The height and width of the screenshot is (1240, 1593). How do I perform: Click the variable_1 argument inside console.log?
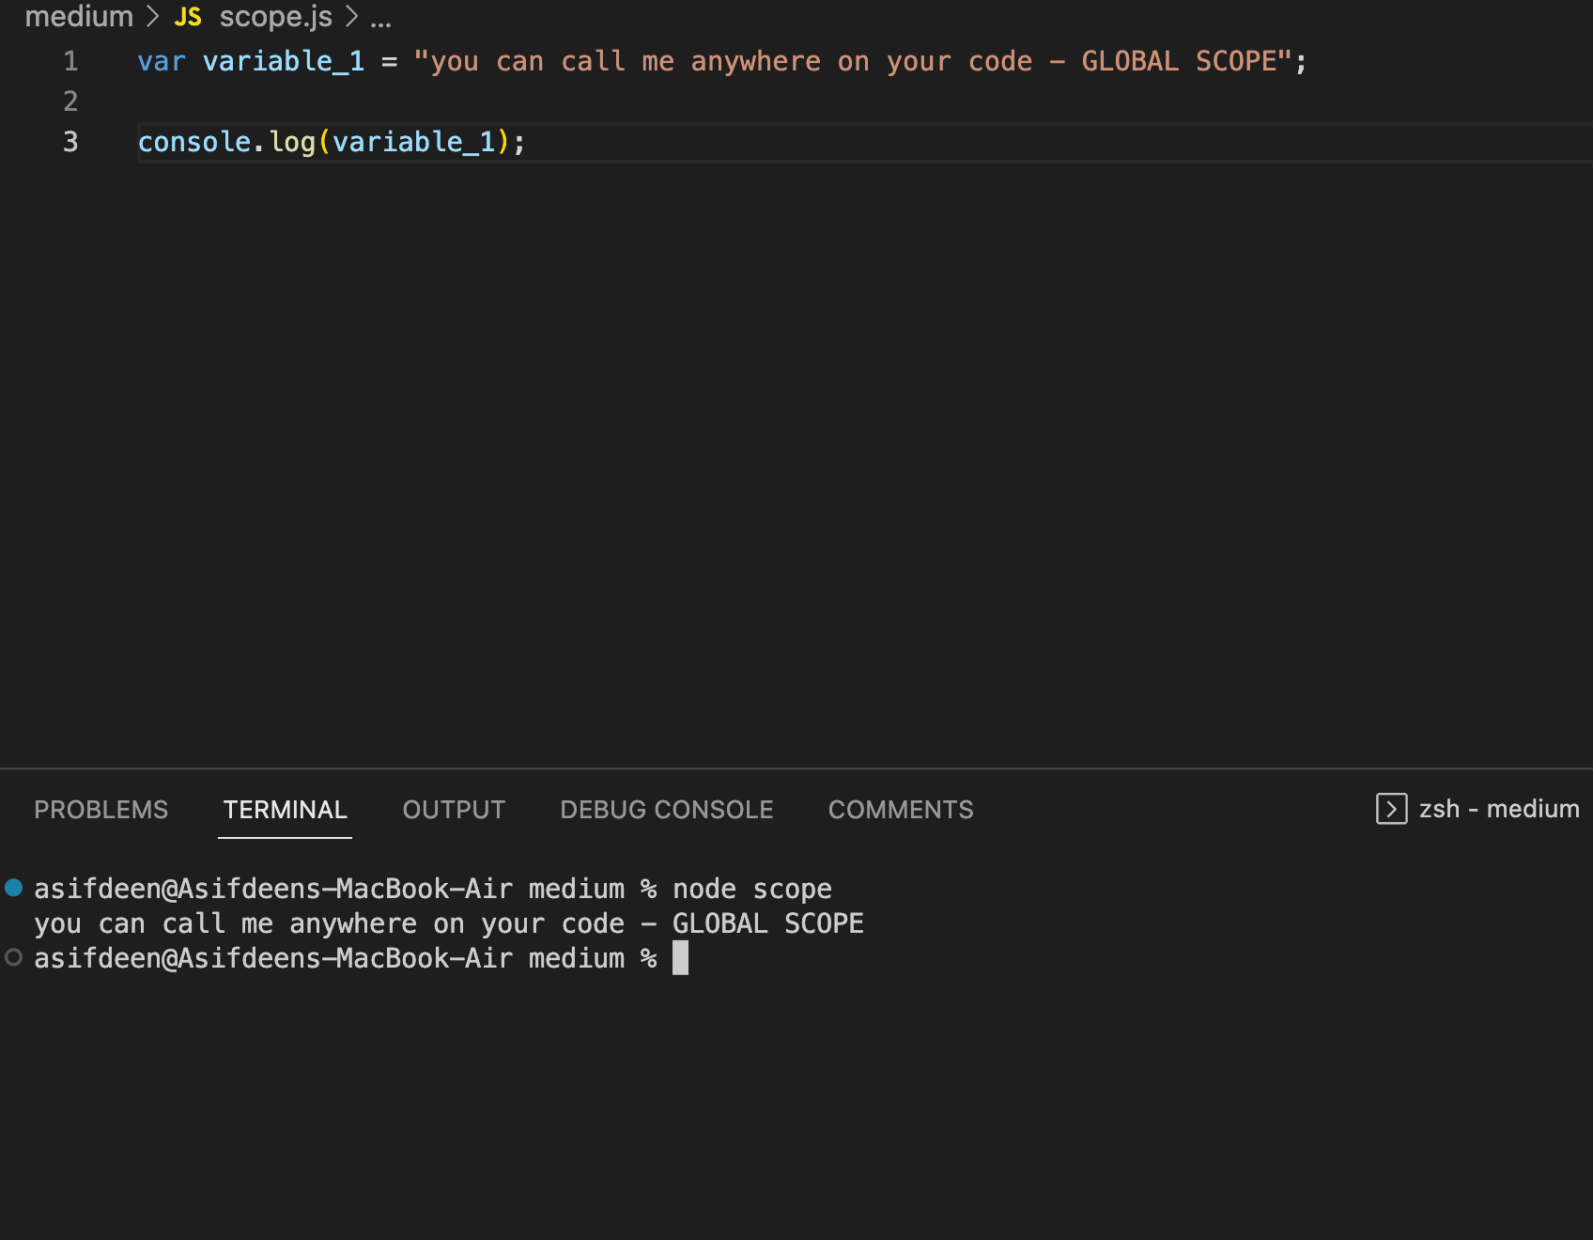click(413, 142)
